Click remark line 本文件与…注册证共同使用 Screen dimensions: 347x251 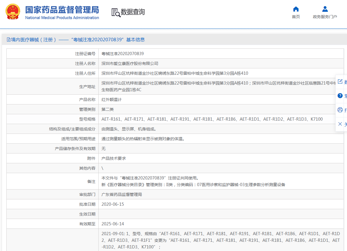point(150,178)
